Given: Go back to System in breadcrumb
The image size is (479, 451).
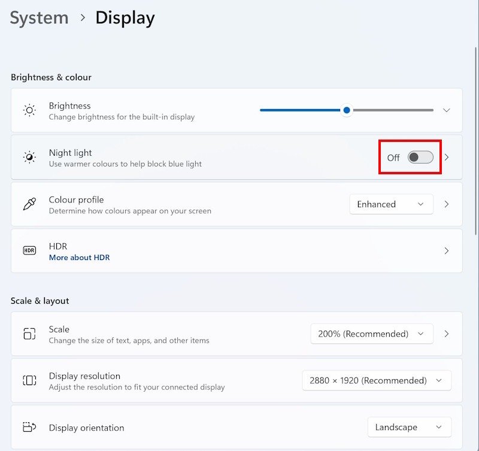Looking at the screenshot, I should pyautogui.click(x=39, y=18).
